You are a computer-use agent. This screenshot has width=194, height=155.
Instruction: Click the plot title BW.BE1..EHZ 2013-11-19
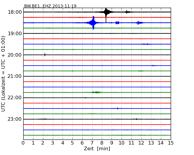coord(50,6)
